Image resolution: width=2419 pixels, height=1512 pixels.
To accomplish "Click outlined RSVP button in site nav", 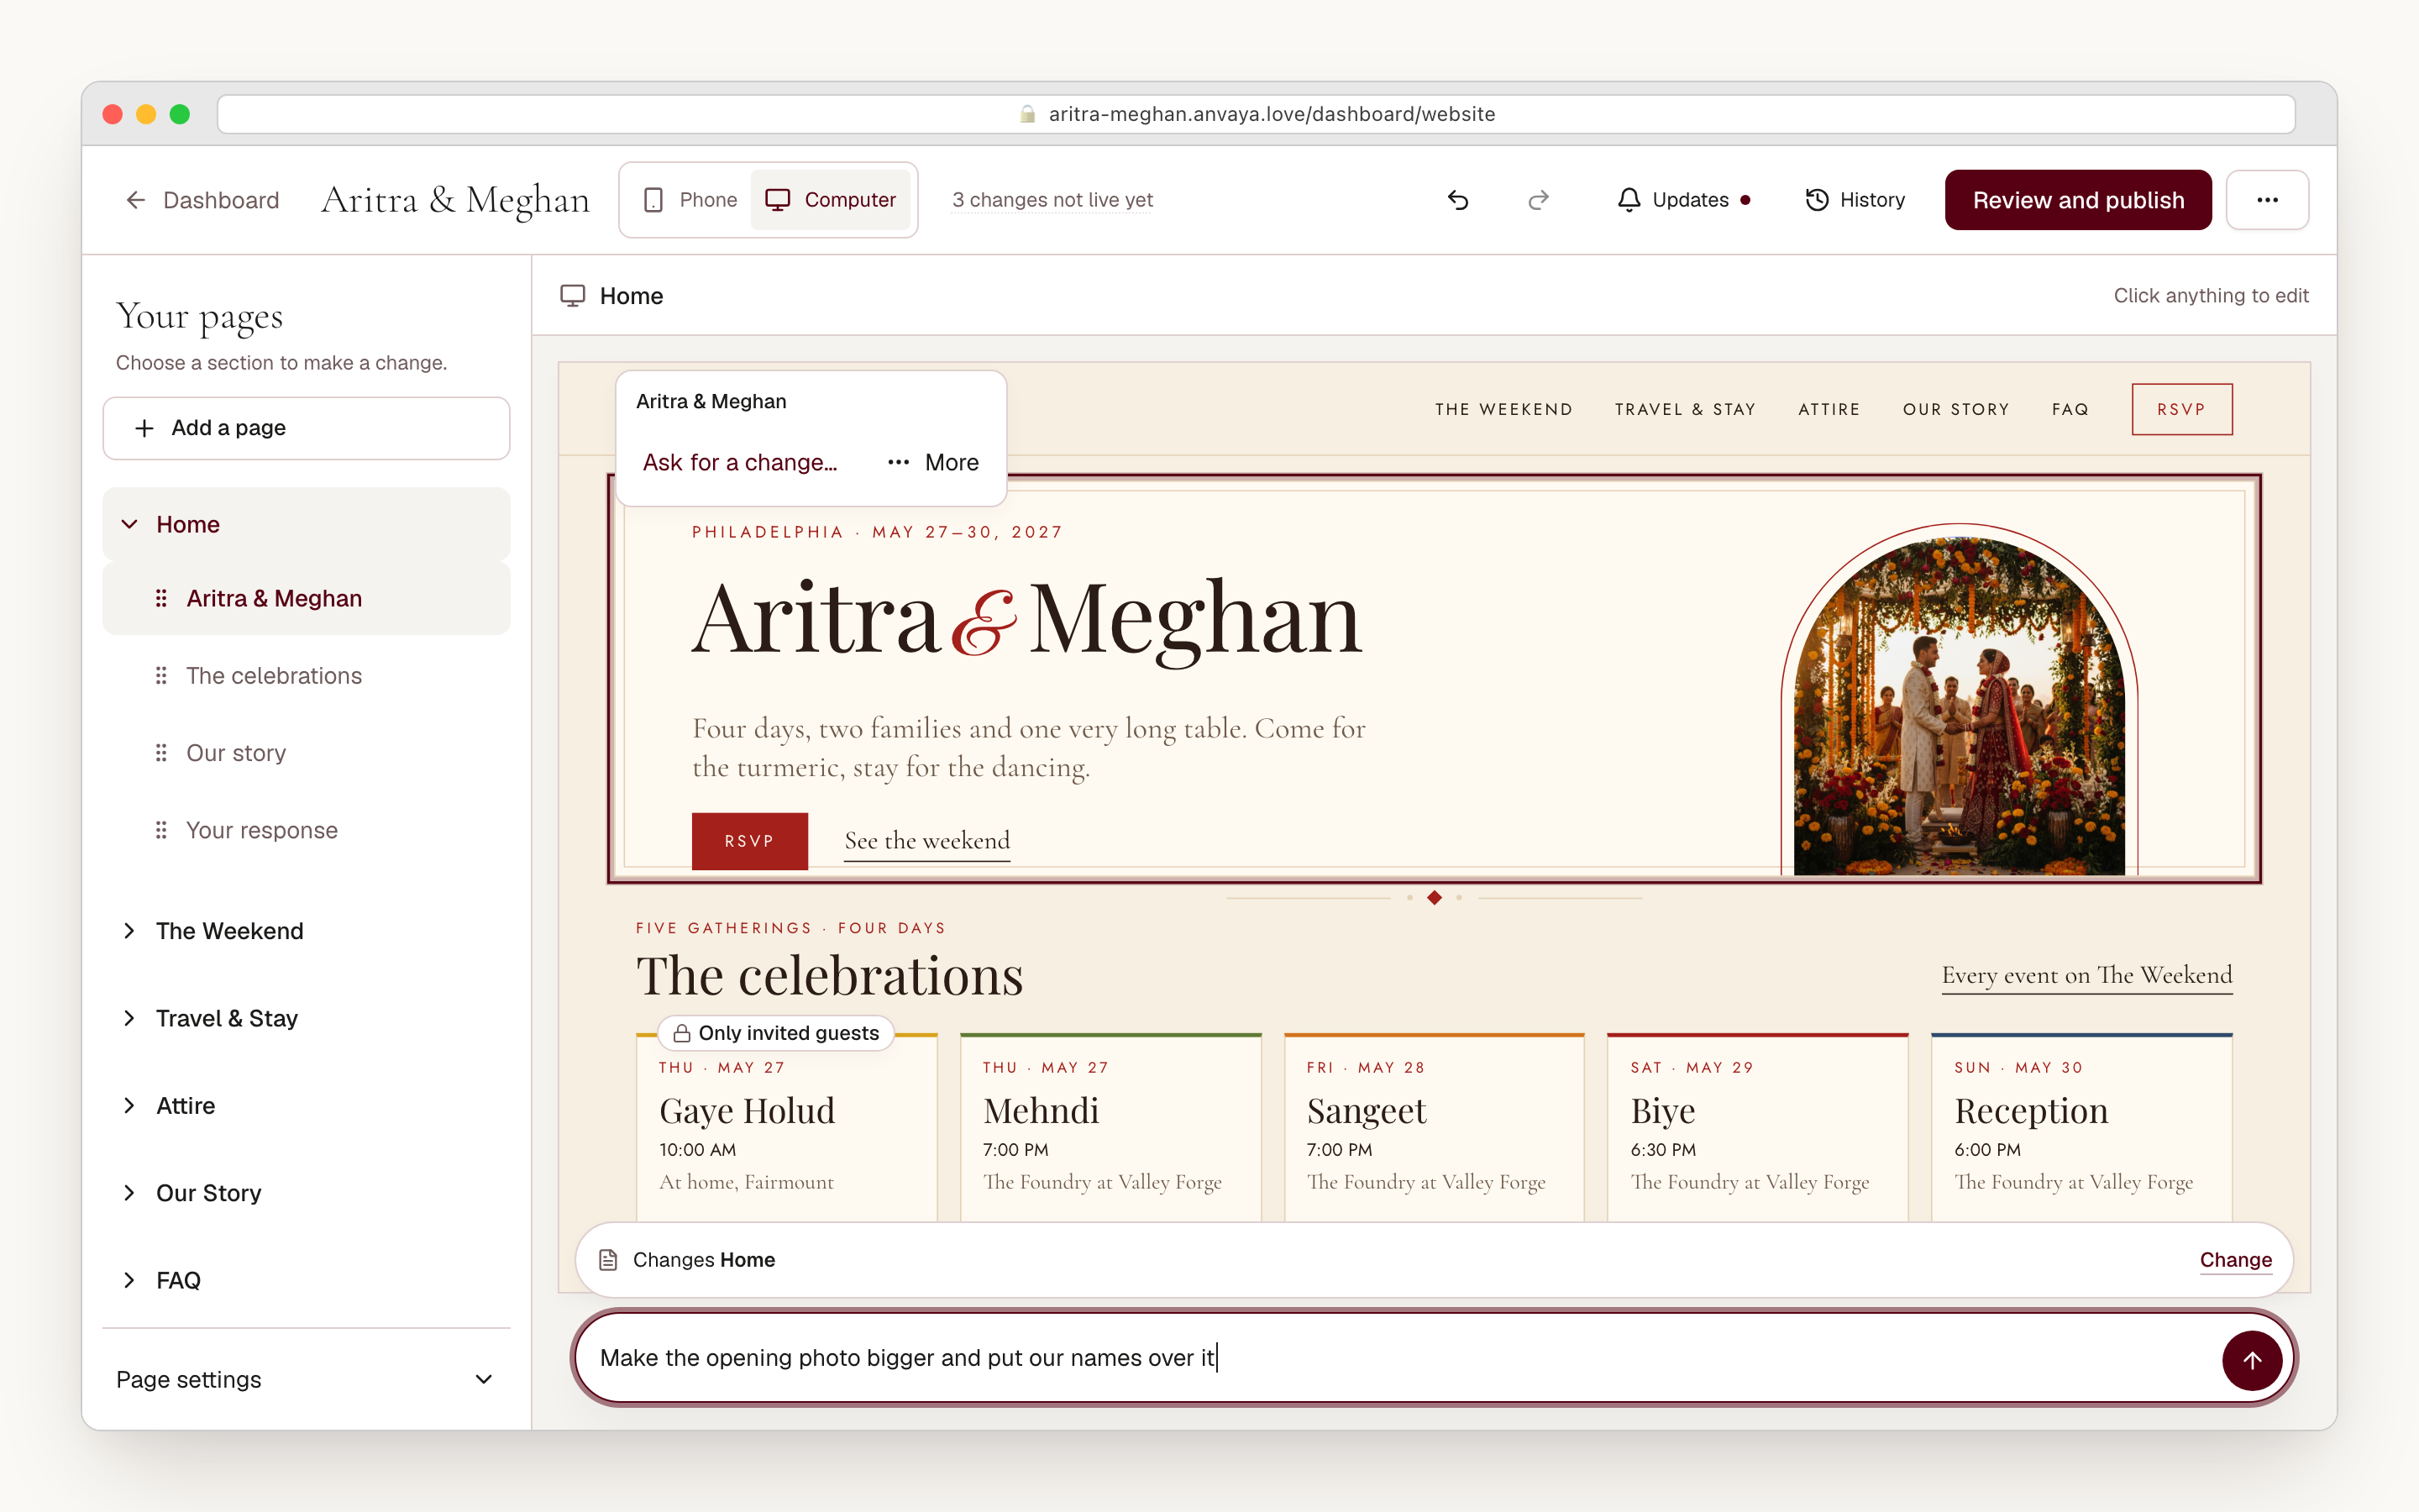I will pyautogui.click(x=2181, y=409).
